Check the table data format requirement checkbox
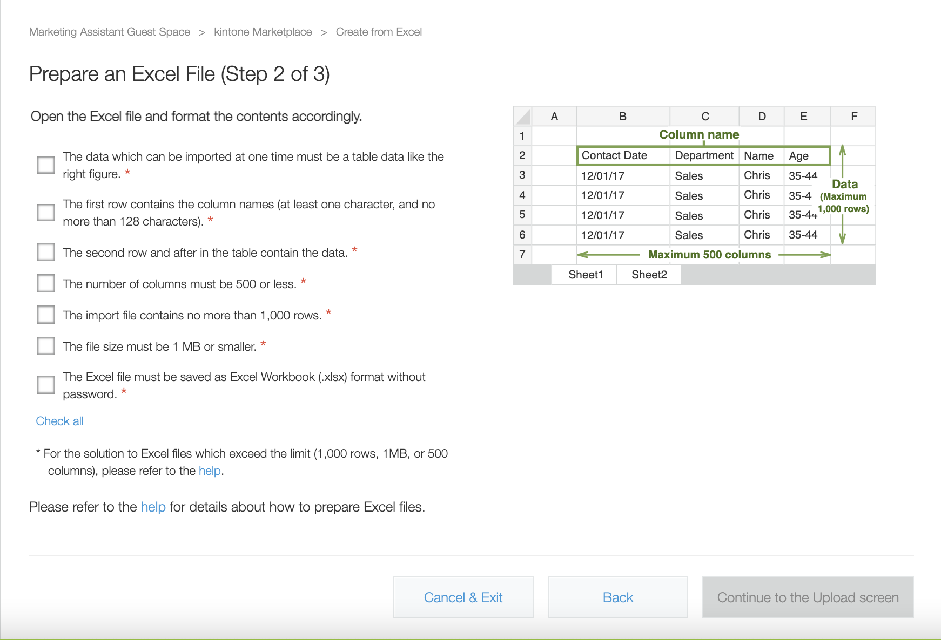The image size is (941, 640). (45, 165)
